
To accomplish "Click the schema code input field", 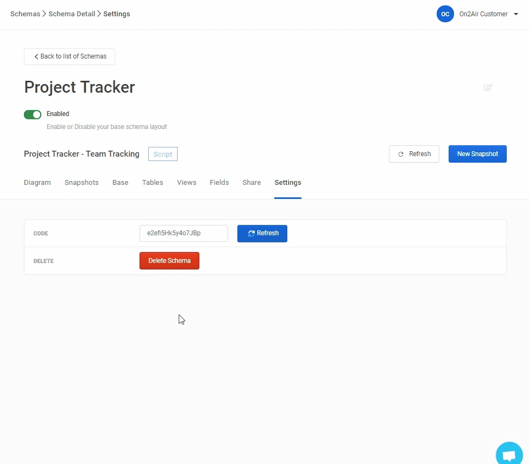I will click(184, 234).
